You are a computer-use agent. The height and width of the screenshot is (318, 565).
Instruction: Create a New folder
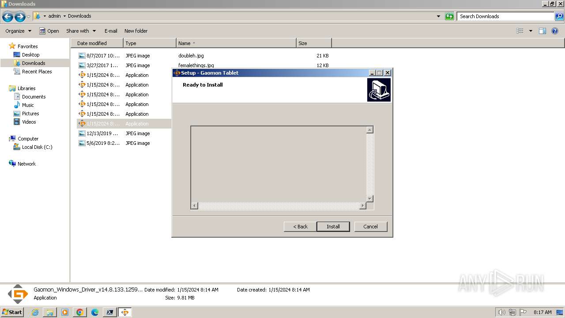point(136,31)
